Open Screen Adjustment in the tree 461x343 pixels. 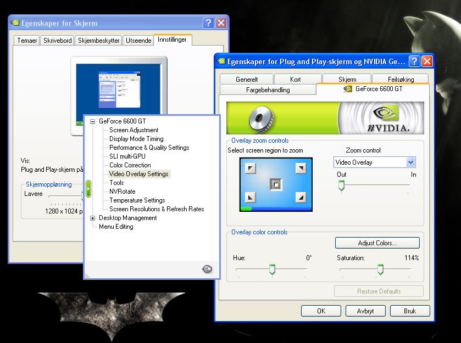[x=134, y=130]
